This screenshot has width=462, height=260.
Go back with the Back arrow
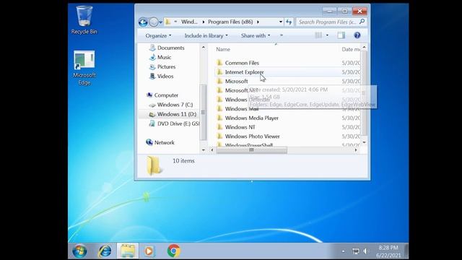(143, 22)
